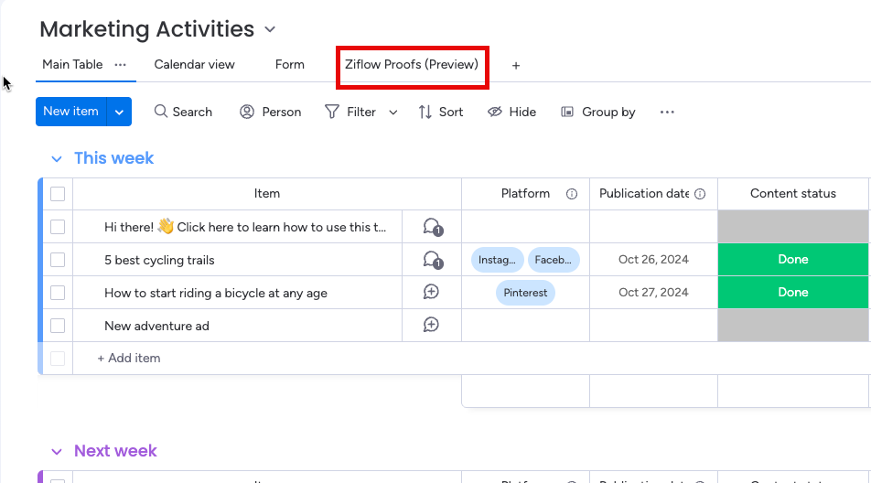Expand Marketing Activities board title menu
This screenshot has width=871, height=483.
click(x=270, y=29)
